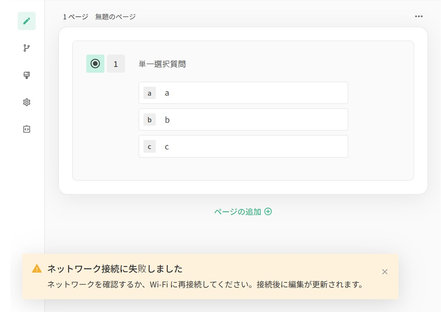The width and height of the screenshot is (441, 312).
Task: Open the pencil edit tab in the sidebar
Action: (27, 21)
